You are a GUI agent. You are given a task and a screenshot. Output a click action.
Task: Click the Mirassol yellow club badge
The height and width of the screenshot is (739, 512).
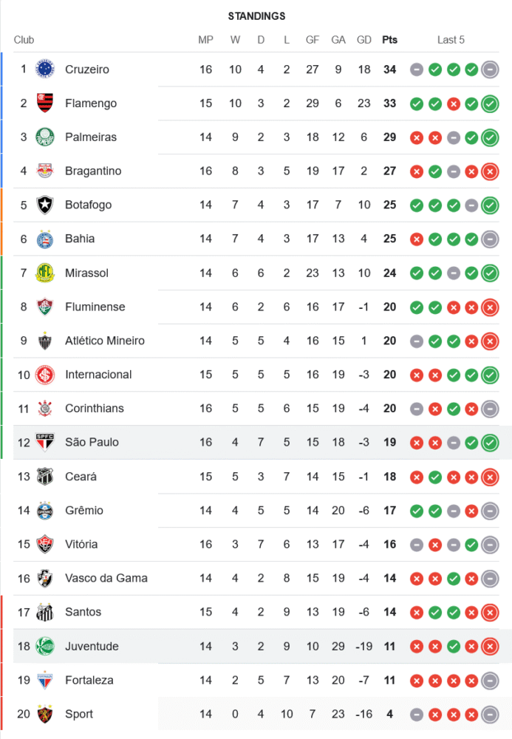click(45, 273)
